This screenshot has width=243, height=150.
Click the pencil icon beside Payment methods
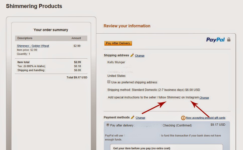(133, 117)
